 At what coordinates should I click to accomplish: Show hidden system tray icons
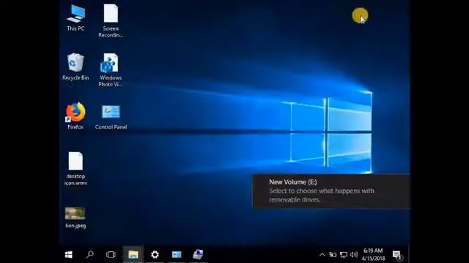[322, 255]
